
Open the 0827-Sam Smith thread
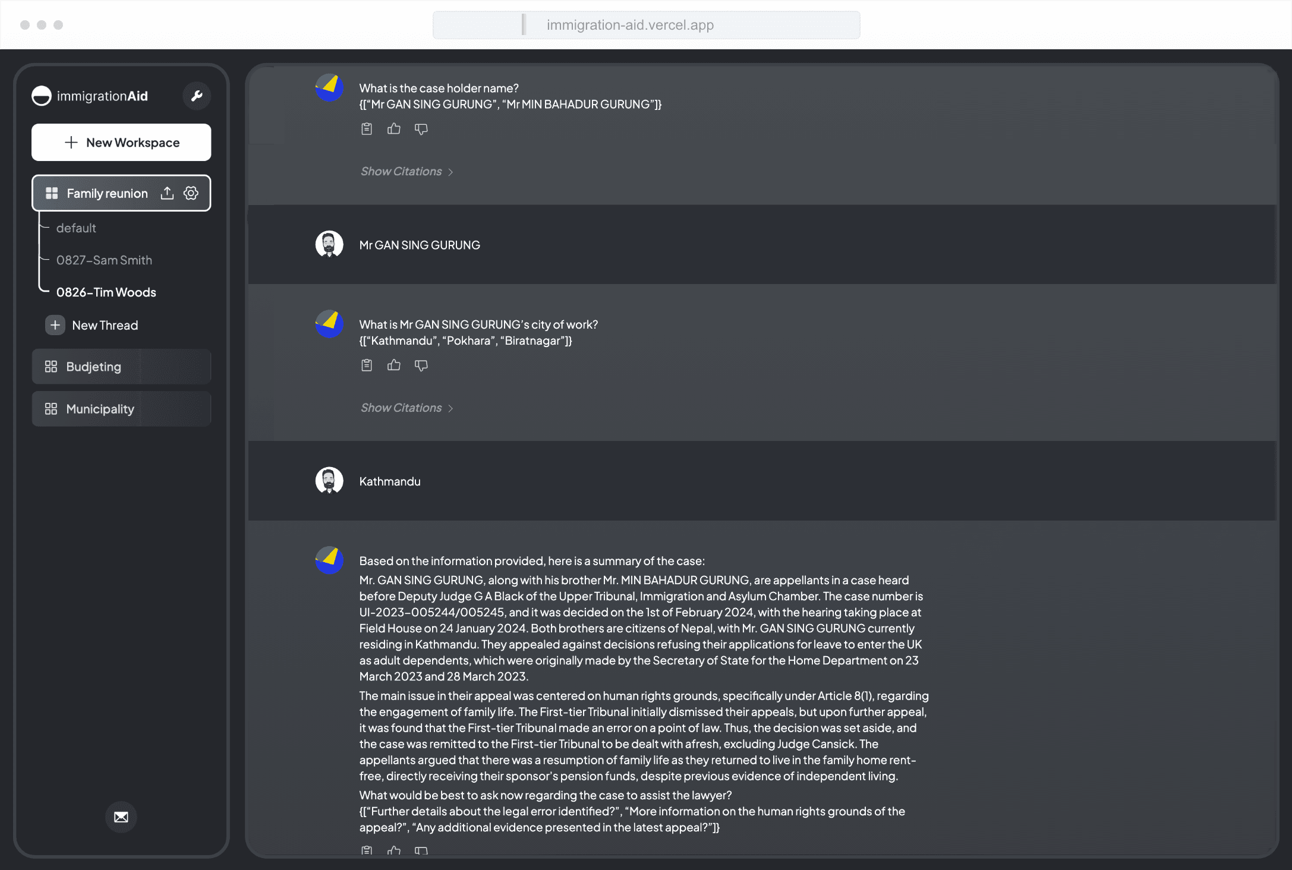coord(104,260)
